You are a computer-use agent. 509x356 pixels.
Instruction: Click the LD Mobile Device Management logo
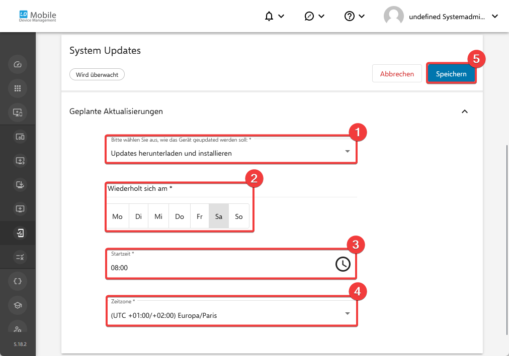click(x=38, y=16)
